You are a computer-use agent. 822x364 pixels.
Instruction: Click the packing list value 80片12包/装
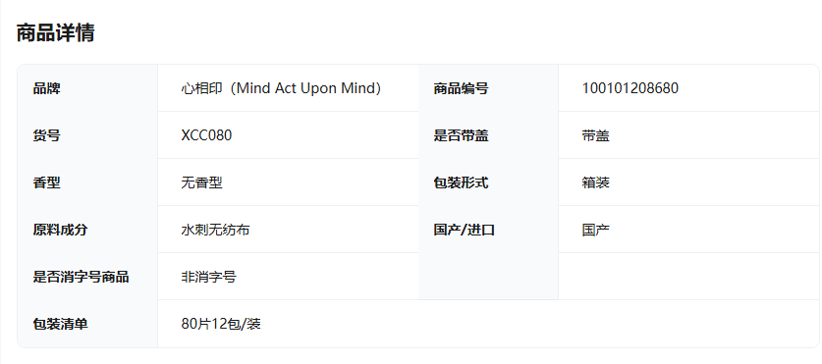tap(221, 324)
